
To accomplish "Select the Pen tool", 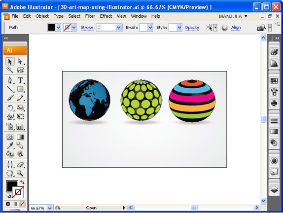I will pos(10,80).
